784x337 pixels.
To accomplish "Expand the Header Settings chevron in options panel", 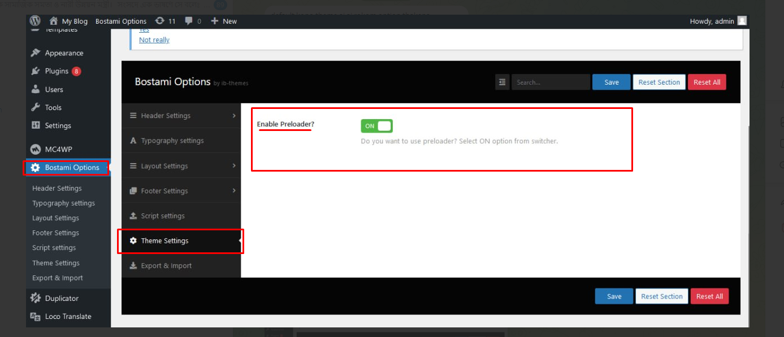I will tap(234, 116).
